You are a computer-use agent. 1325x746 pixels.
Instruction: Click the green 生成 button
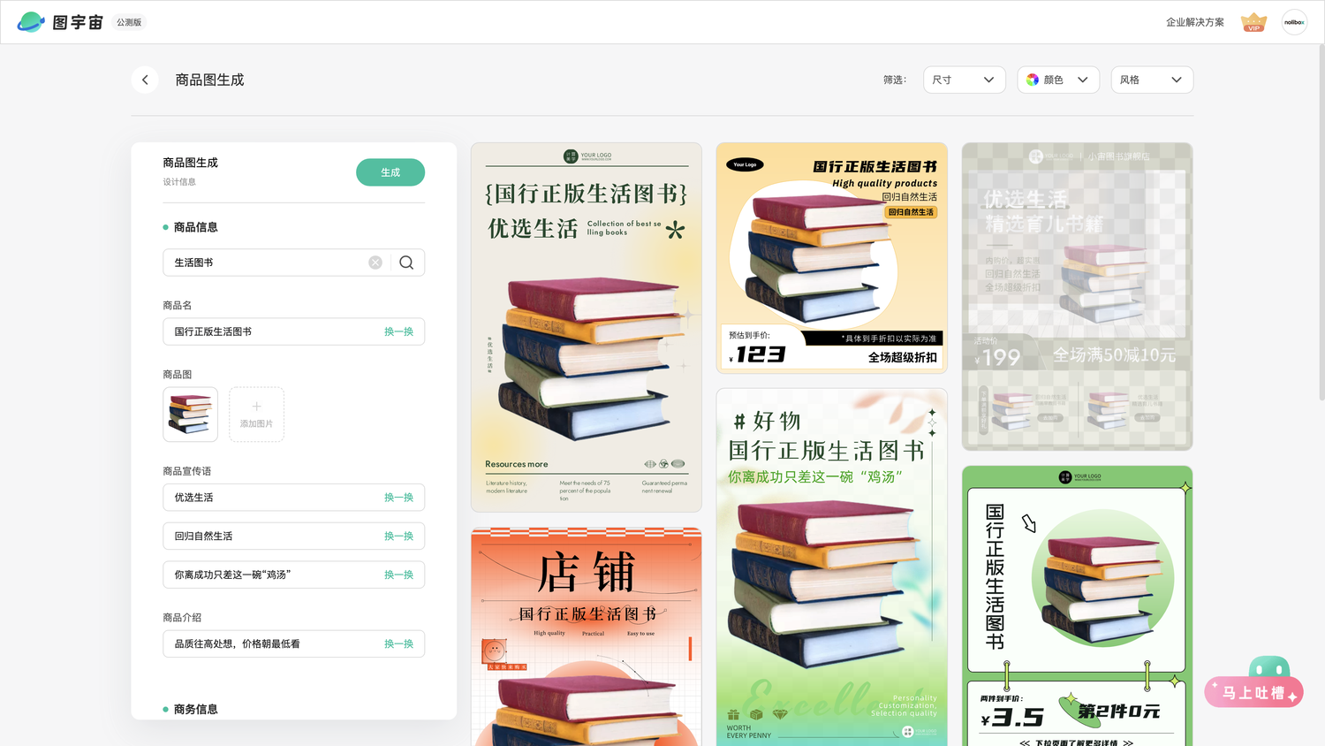[x=390, y=172]
